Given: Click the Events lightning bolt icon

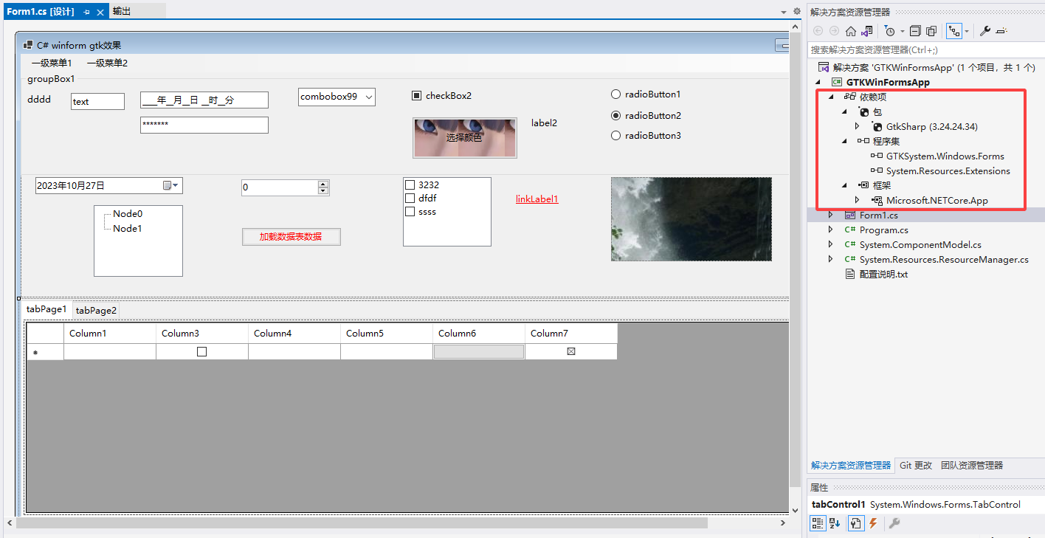Looking at the screenshot, I should click(873, 523).
